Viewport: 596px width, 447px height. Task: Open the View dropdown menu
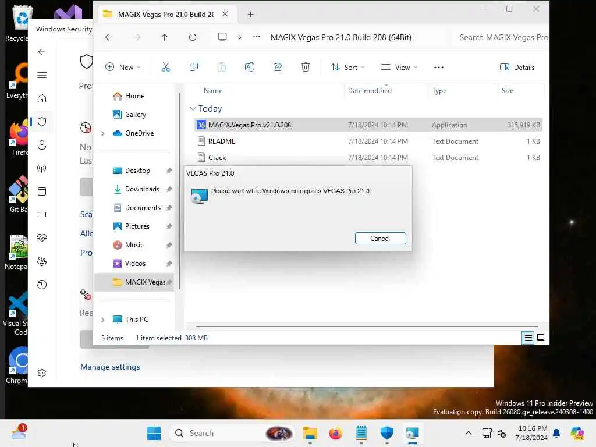pyautogui.click(x=399, y=68)
